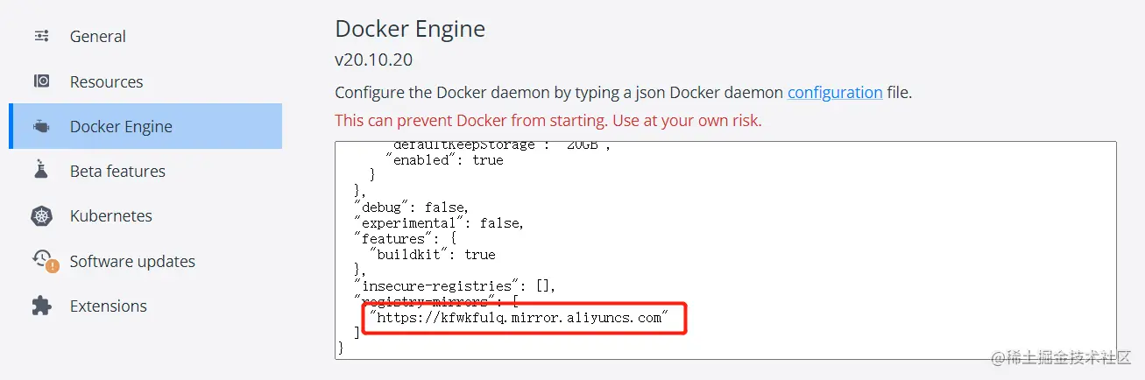Place cursor on the aliyuncs mirror URL

click(519, 317)
